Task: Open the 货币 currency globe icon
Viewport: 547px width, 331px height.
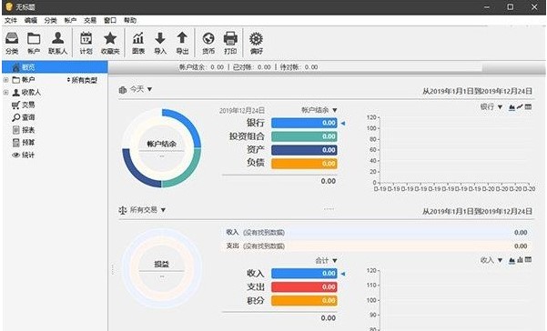Action: point(208,43)
